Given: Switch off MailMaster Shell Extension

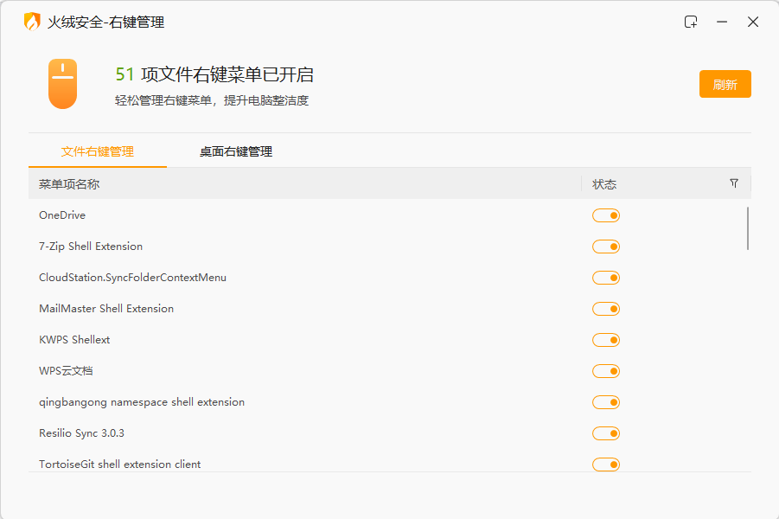Looking at the screenshot, I should pos(605,309).
